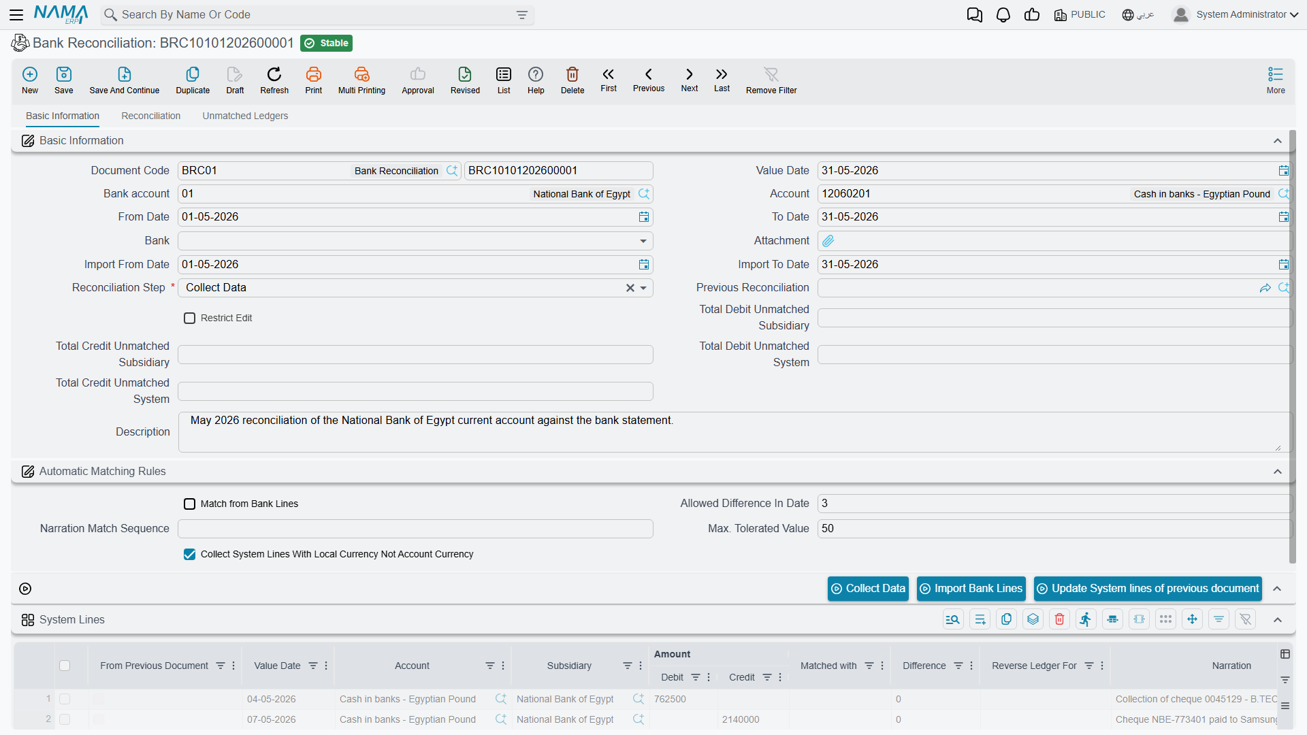Look up Bank account search icon

(643, 194)
